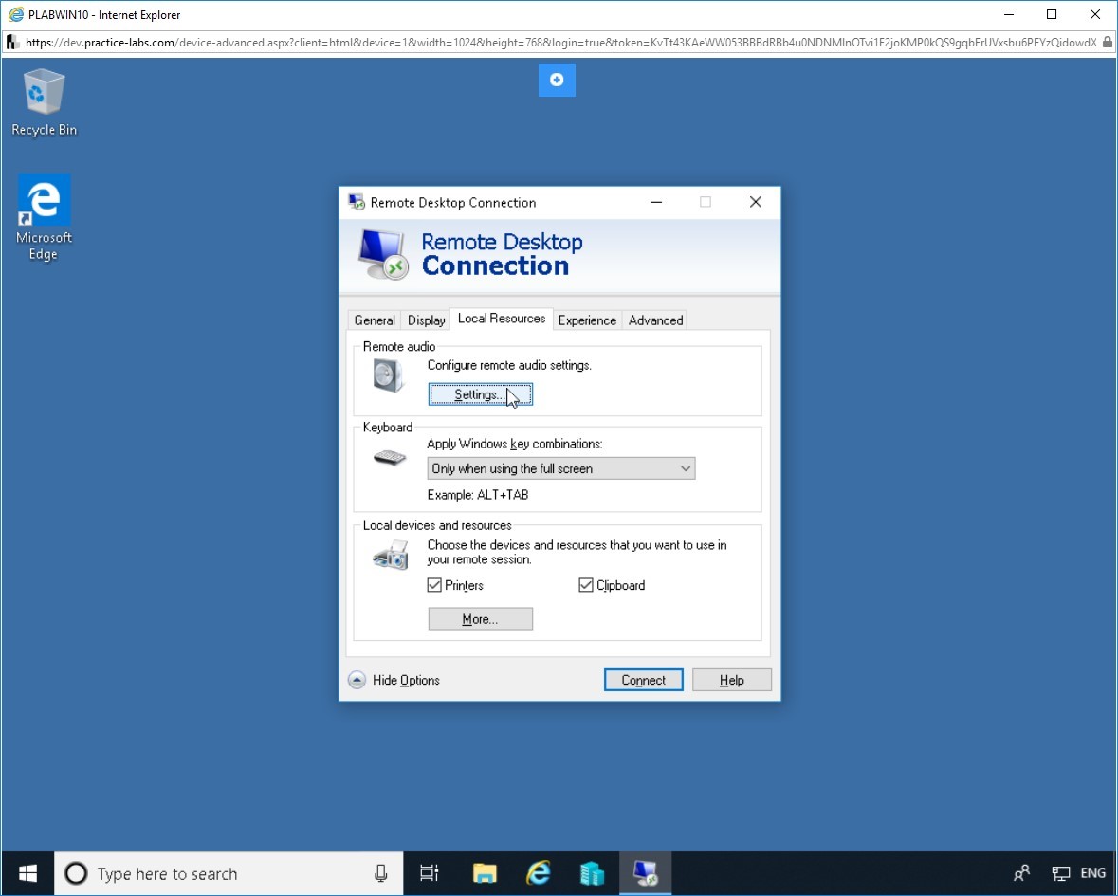
Task: Click the browser address bar URL
Action: 560,42
